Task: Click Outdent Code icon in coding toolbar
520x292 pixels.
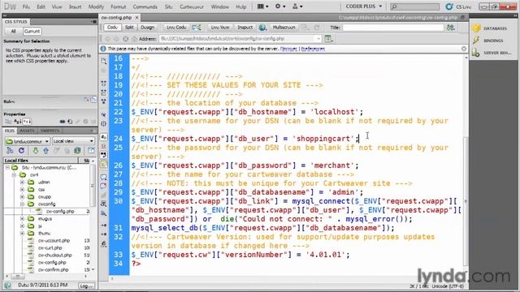Action: click(x=104, y=234)
